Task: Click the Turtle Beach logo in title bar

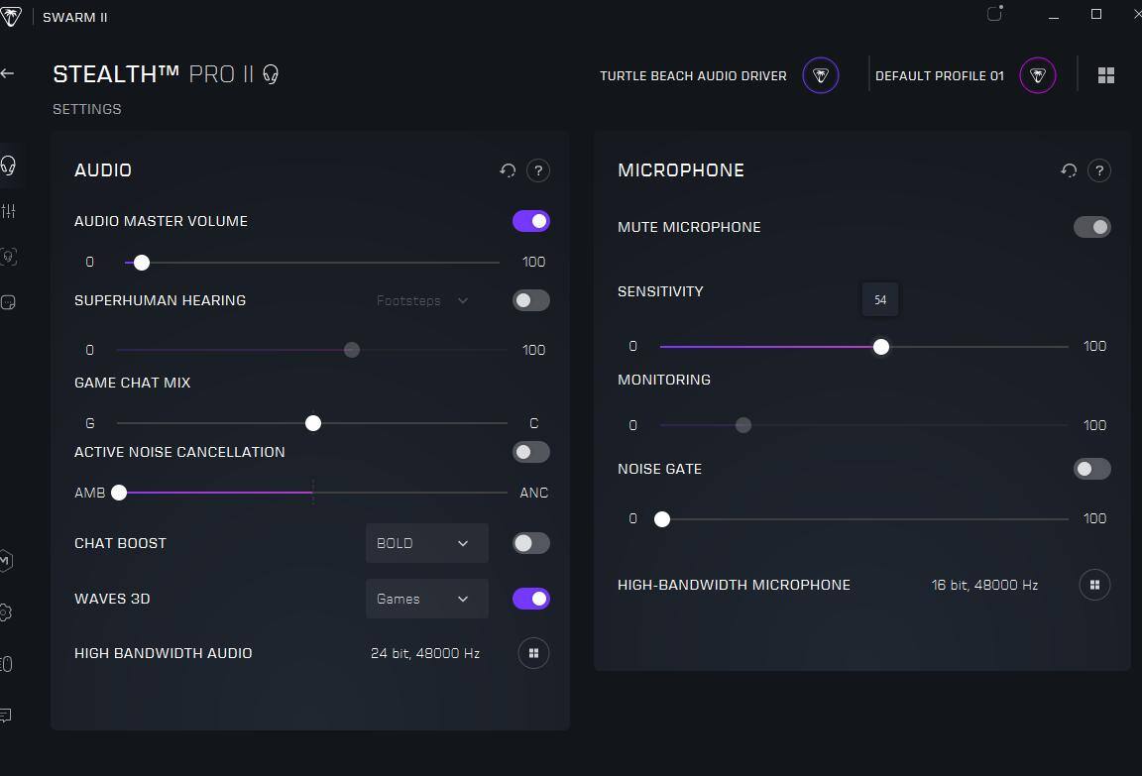Action: click(11, 17)
